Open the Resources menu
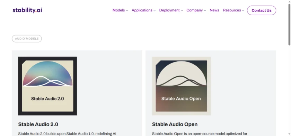The image size is (291, 136). point(232,10)
